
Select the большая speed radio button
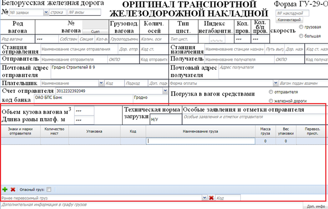[301, 36]
